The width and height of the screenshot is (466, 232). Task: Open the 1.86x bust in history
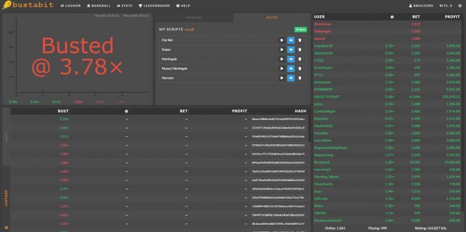(64, 162)
